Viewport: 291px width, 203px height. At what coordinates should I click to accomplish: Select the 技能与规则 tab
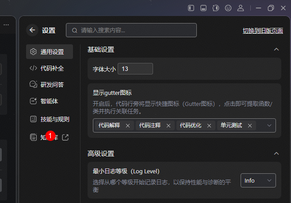(50, 119)
